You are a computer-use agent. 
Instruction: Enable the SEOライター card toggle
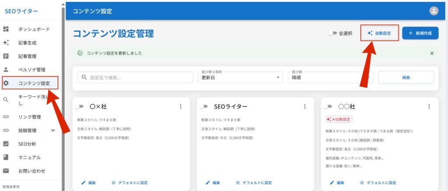(x=203, y=106)
